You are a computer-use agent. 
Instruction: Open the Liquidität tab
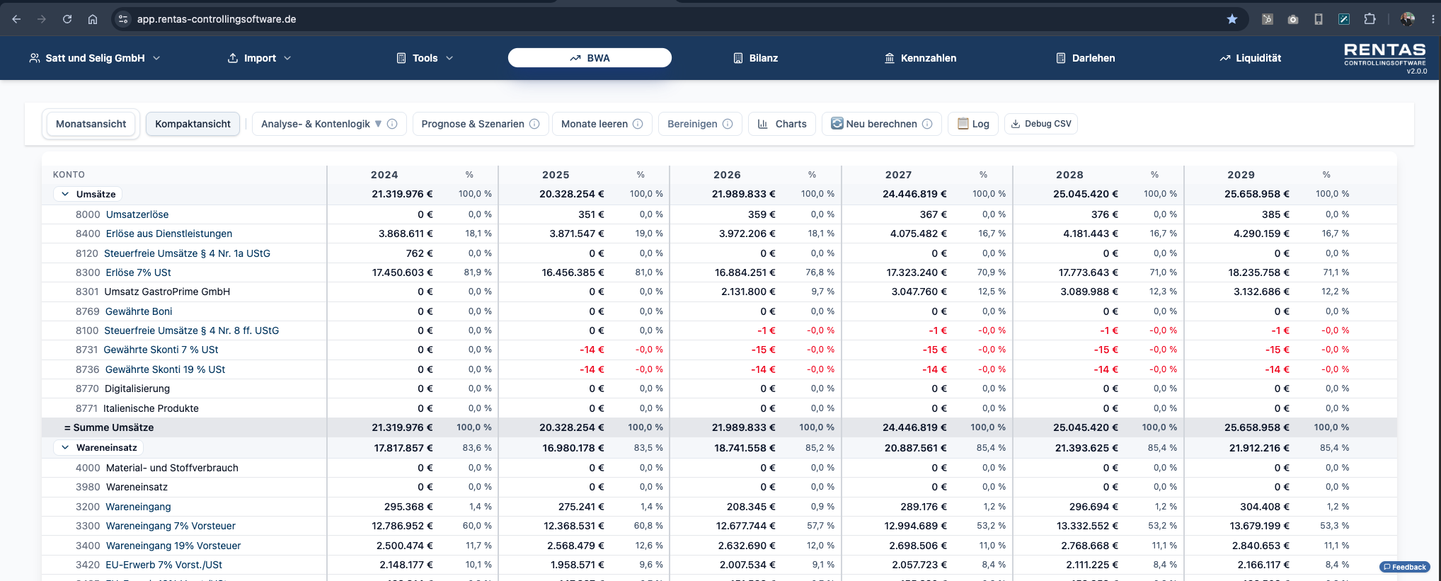click(x=1250, y=58)
